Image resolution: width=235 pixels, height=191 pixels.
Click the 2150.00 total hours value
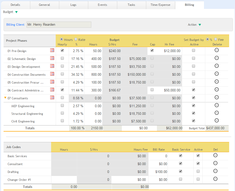pos(97,128)
